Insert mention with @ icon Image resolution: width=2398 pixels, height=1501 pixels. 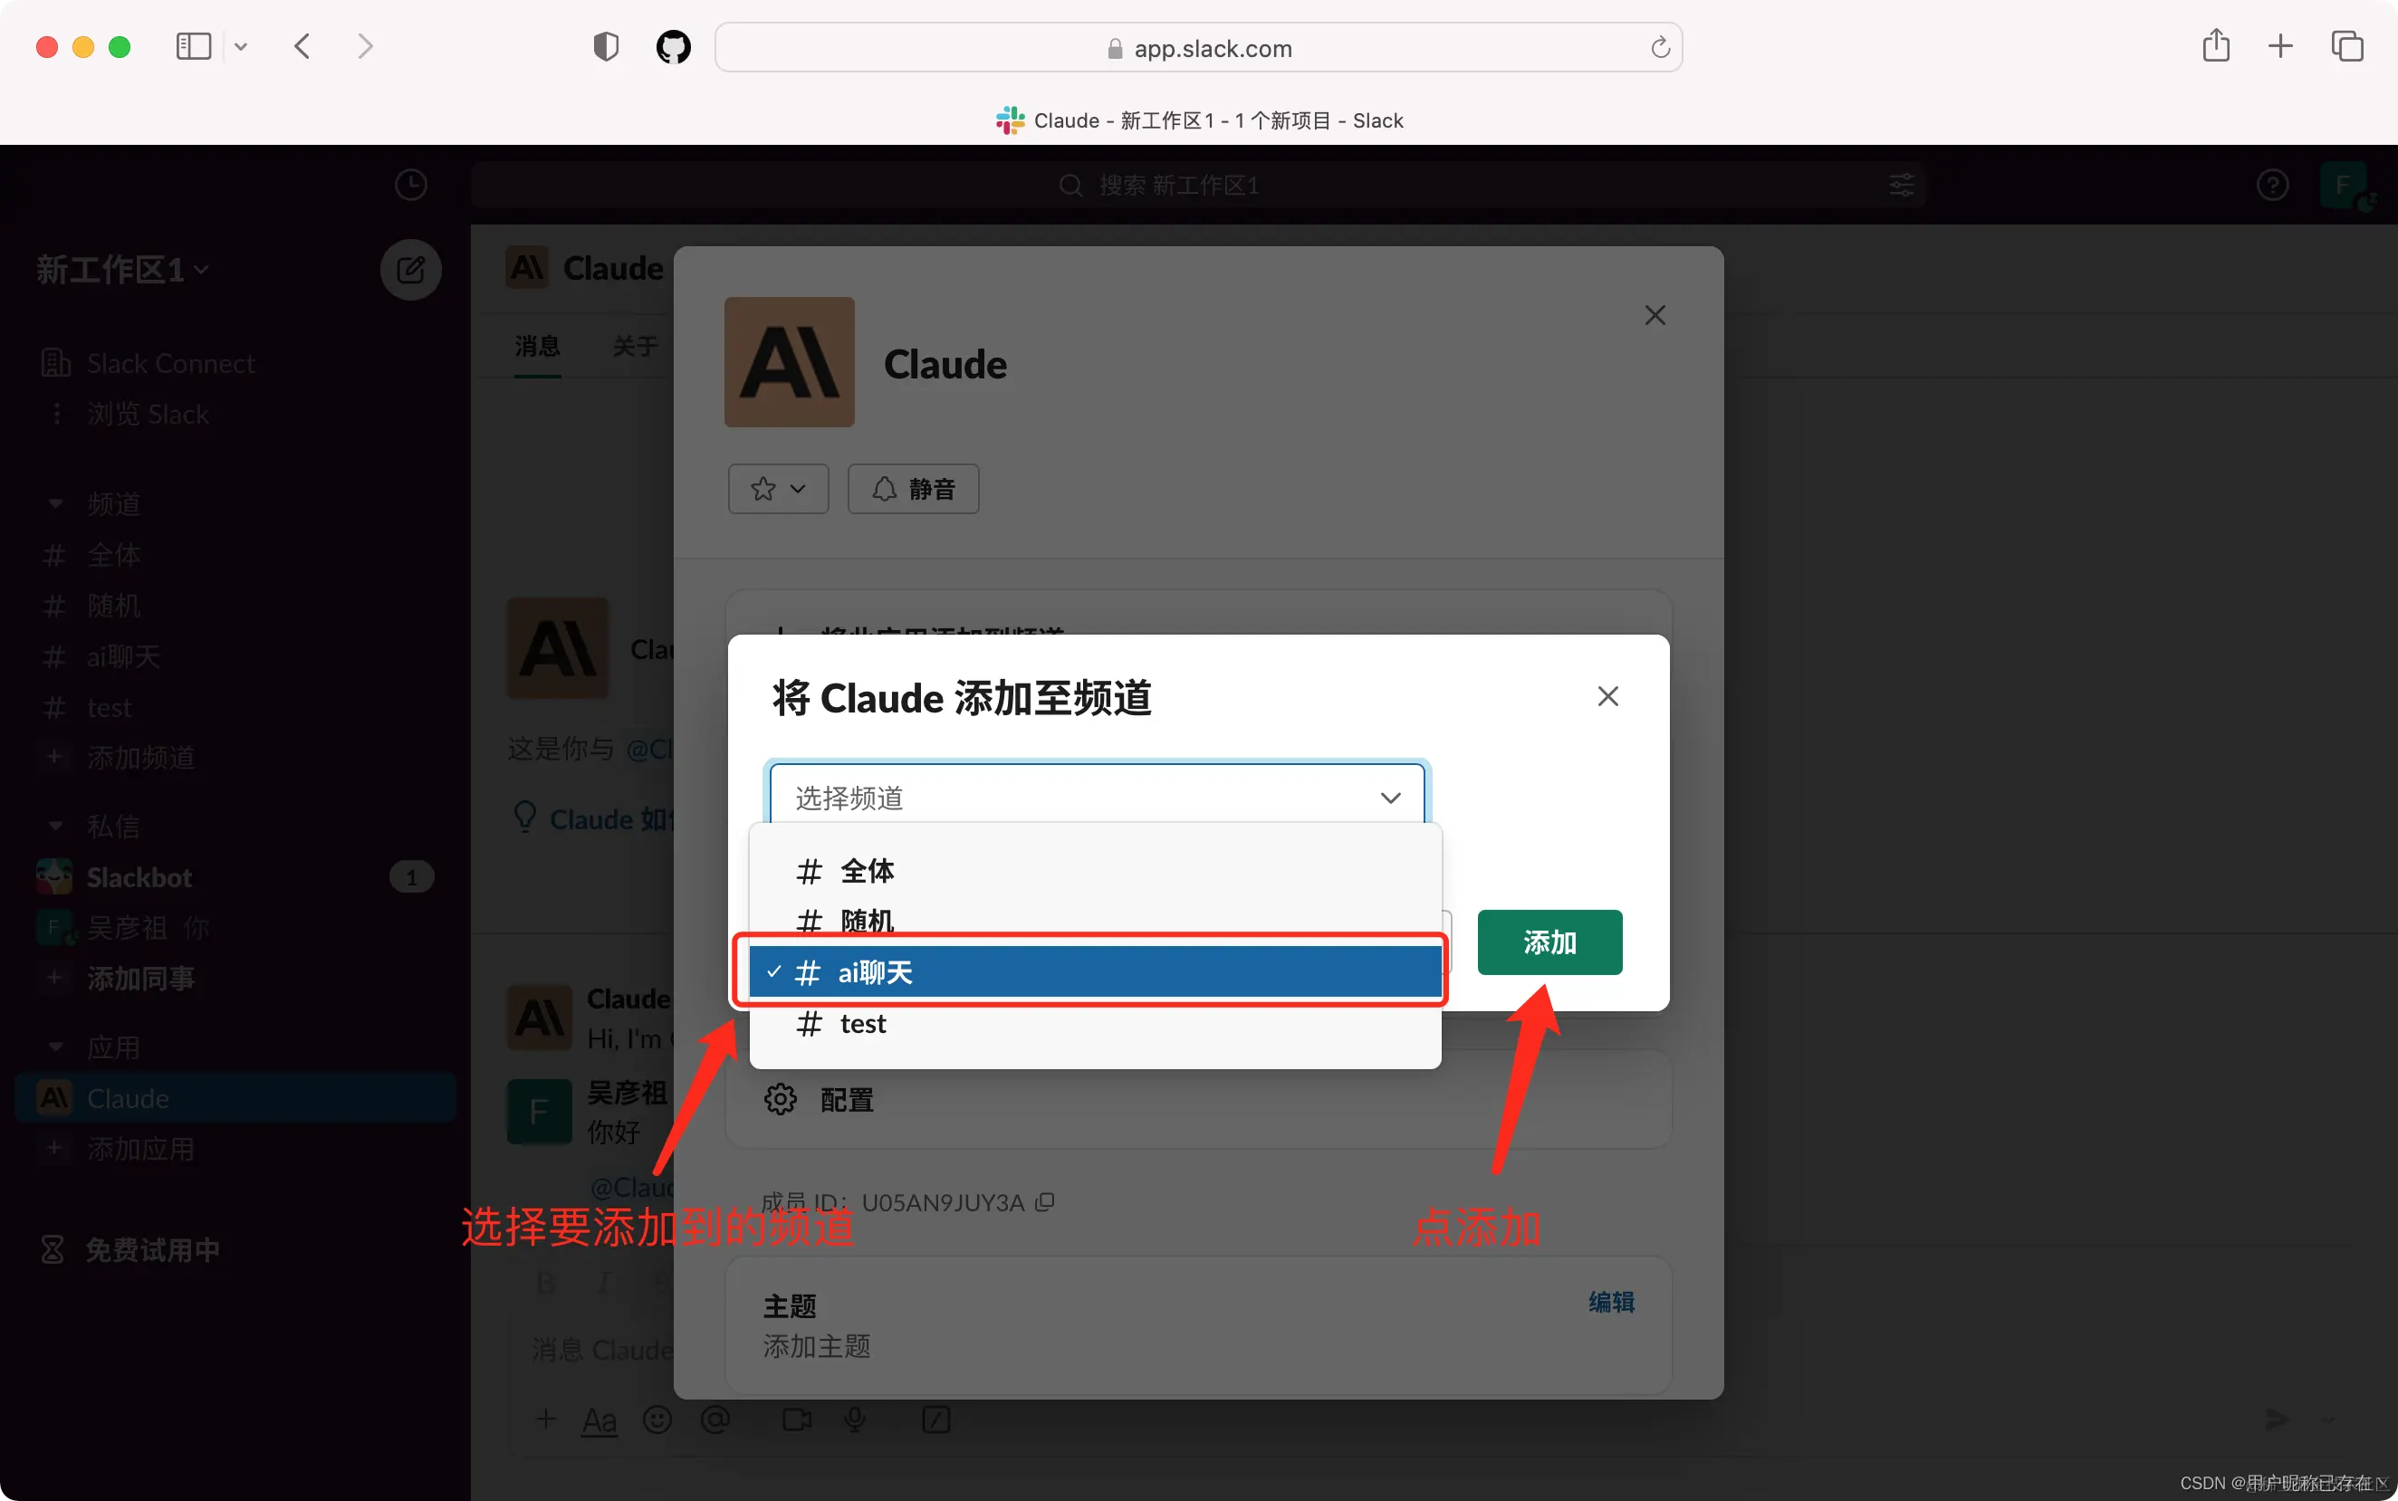coord(715,1420)
